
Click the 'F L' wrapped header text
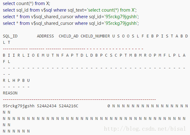(x=6, y=61)
